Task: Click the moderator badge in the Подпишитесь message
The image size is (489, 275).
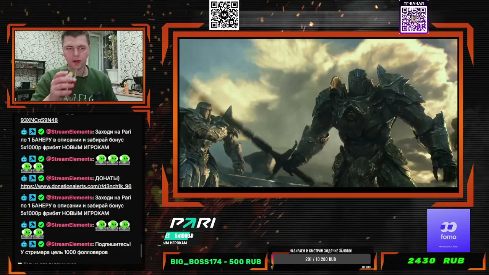Action: tap(32, 244)
